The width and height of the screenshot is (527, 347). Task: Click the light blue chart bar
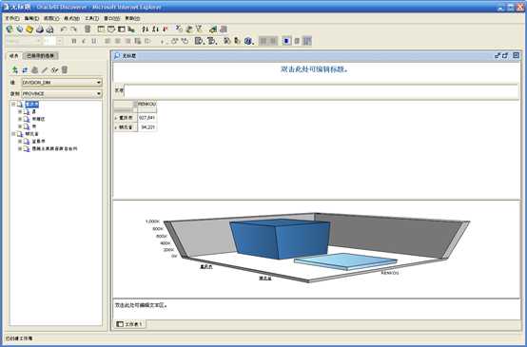click(345, 261)
